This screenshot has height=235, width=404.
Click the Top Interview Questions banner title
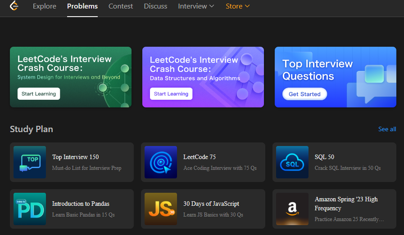318,70
